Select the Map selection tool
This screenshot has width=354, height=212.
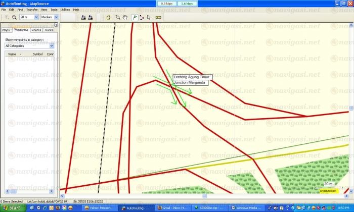[108, 17]
